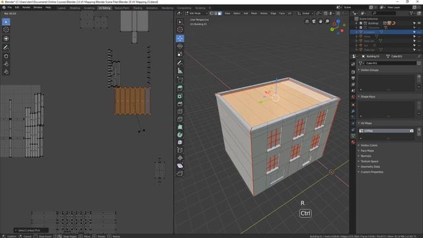Image resolution: width=423 pixels, height=238 pixels.
Task: Switch to the UV Editing workspace tab
Action: pos(104,8)
